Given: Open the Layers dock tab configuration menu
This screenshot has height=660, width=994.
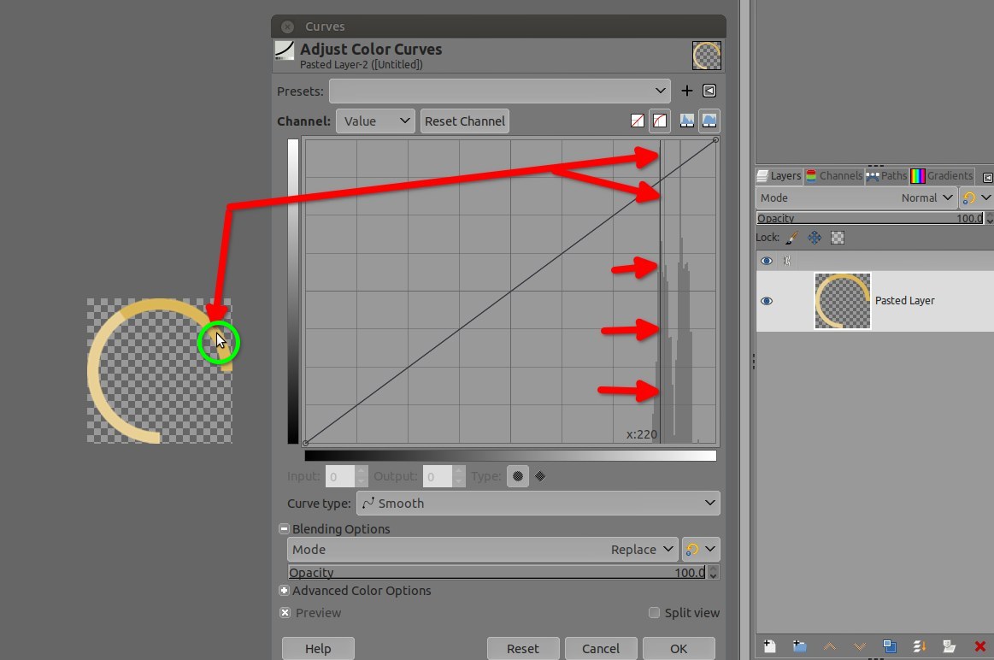Looking at the screenshot, I should (988, 177).
